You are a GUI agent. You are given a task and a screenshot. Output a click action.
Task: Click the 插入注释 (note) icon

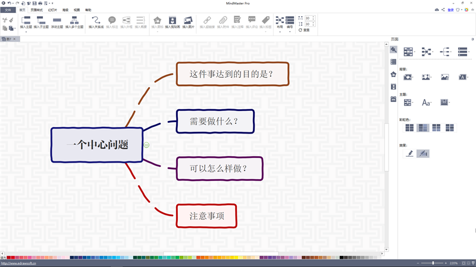pos(237,20)
